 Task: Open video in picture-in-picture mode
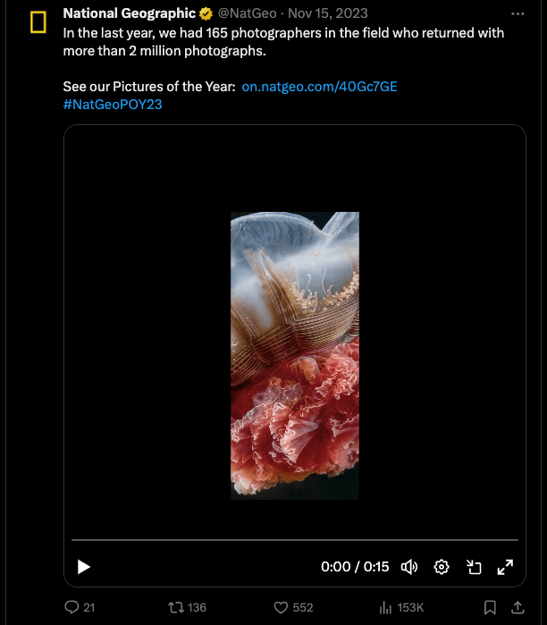tap(474, 567)
